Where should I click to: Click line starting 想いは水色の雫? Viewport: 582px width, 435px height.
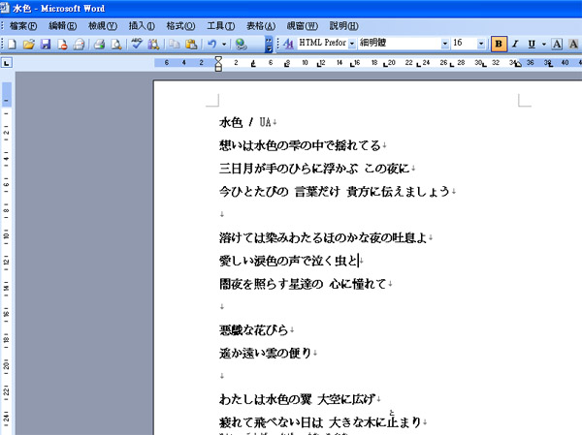pyautogui.click(x=303, y=145)
